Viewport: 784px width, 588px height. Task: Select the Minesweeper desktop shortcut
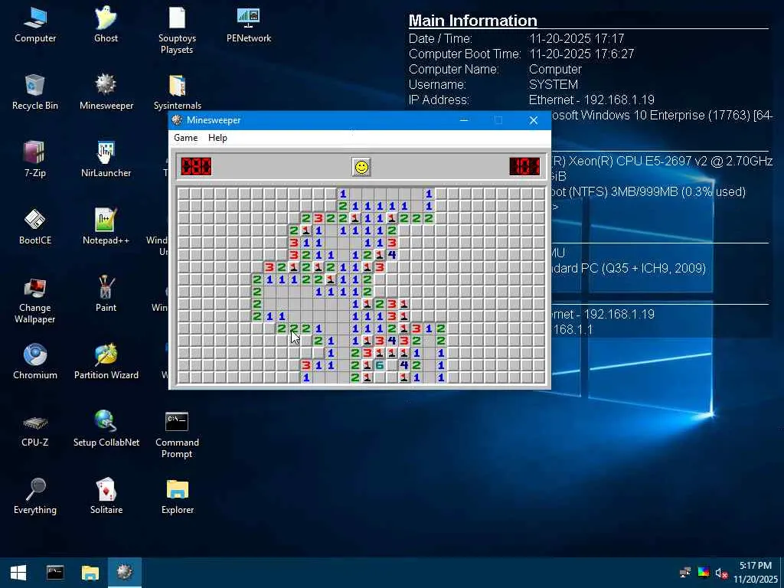(x=106, y=93)
